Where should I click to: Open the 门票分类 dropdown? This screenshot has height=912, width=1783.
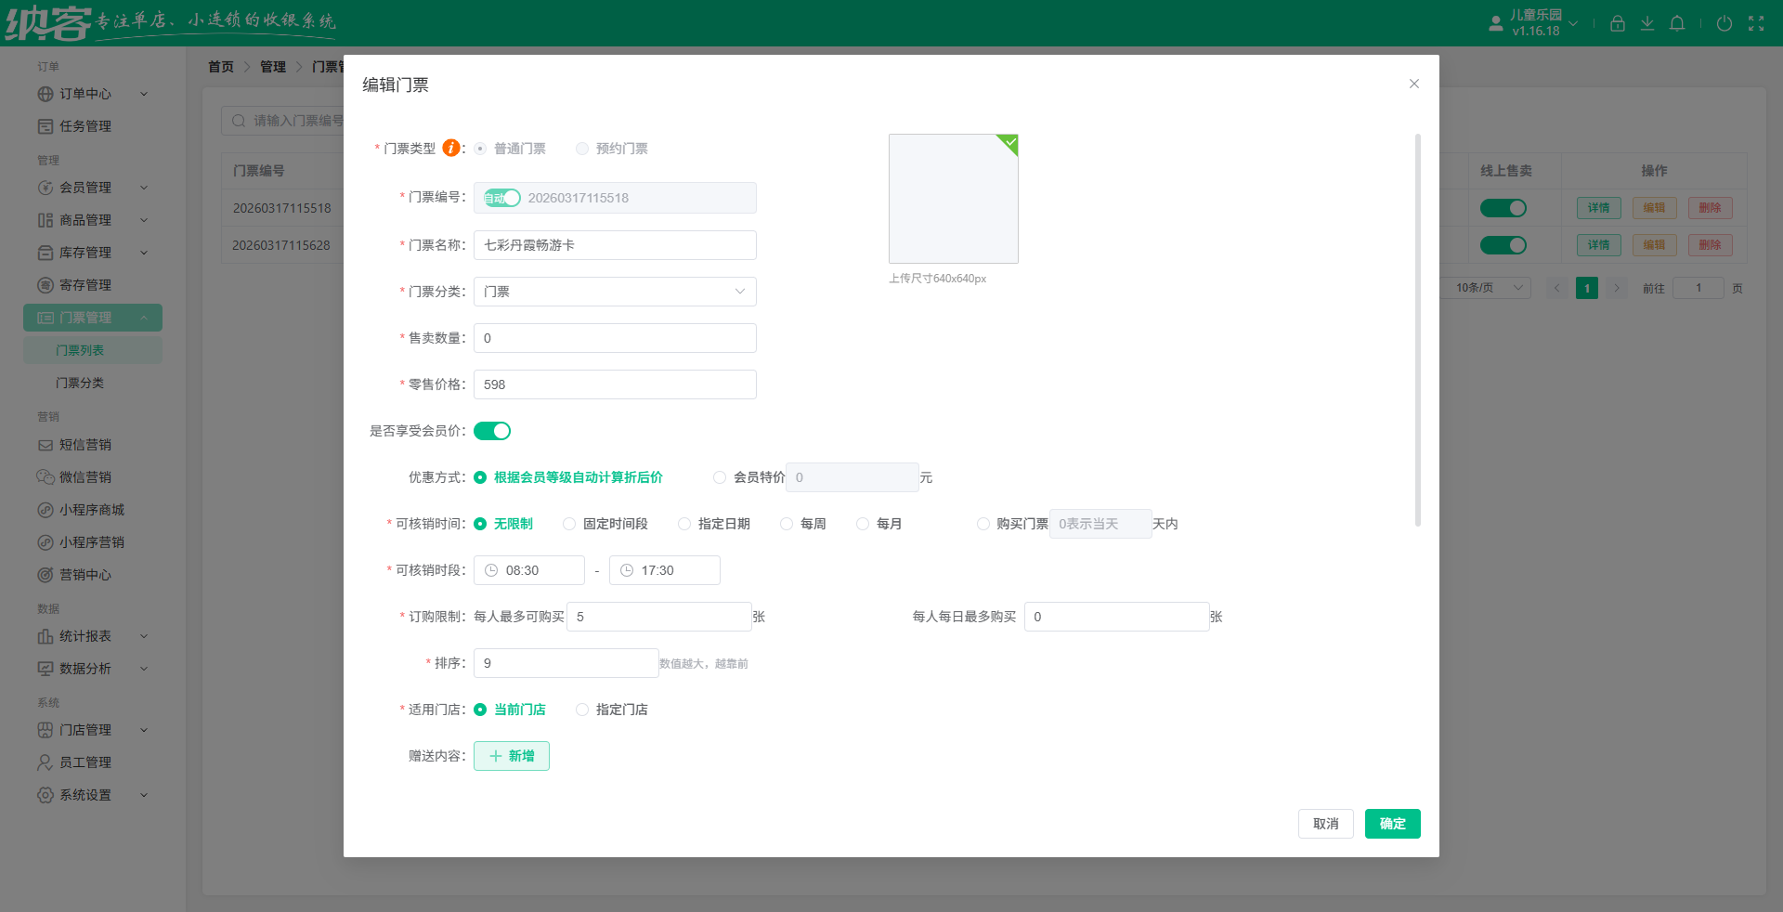click(615, 292)
